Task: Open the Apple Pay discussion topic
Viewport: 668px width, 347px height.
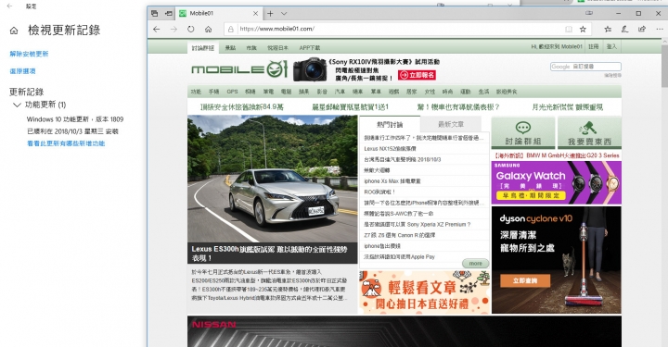Action: click(x=399, y=257)
